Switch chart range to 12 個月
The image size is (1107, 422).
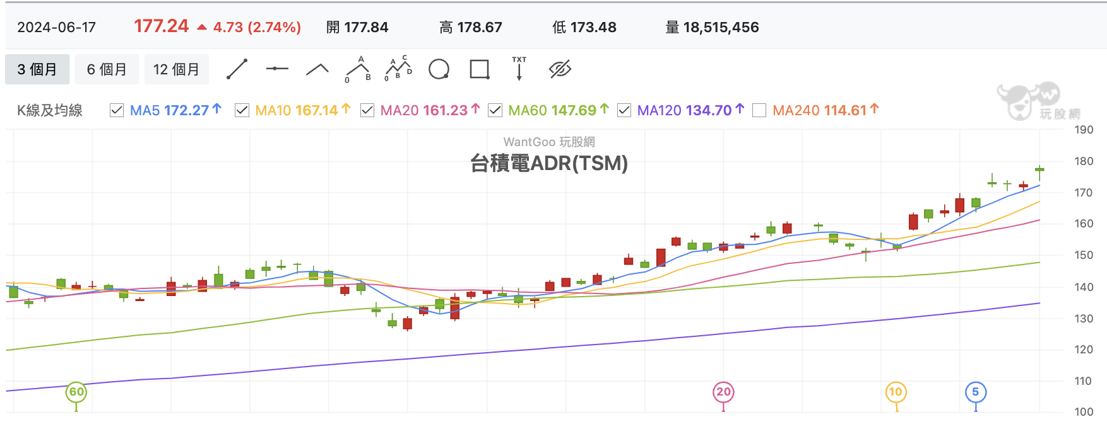point(176,69)
